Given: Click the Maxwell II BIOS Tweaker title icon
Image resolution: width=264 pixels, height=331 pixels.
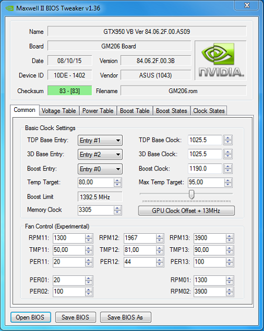Looking at the screenshot, I should [9, 8].
